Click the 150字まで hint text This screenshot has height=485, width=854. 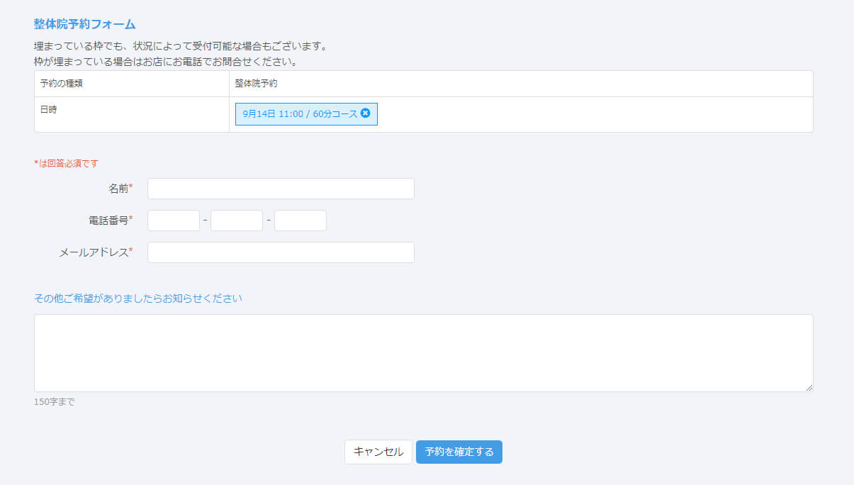coord(54,402)
